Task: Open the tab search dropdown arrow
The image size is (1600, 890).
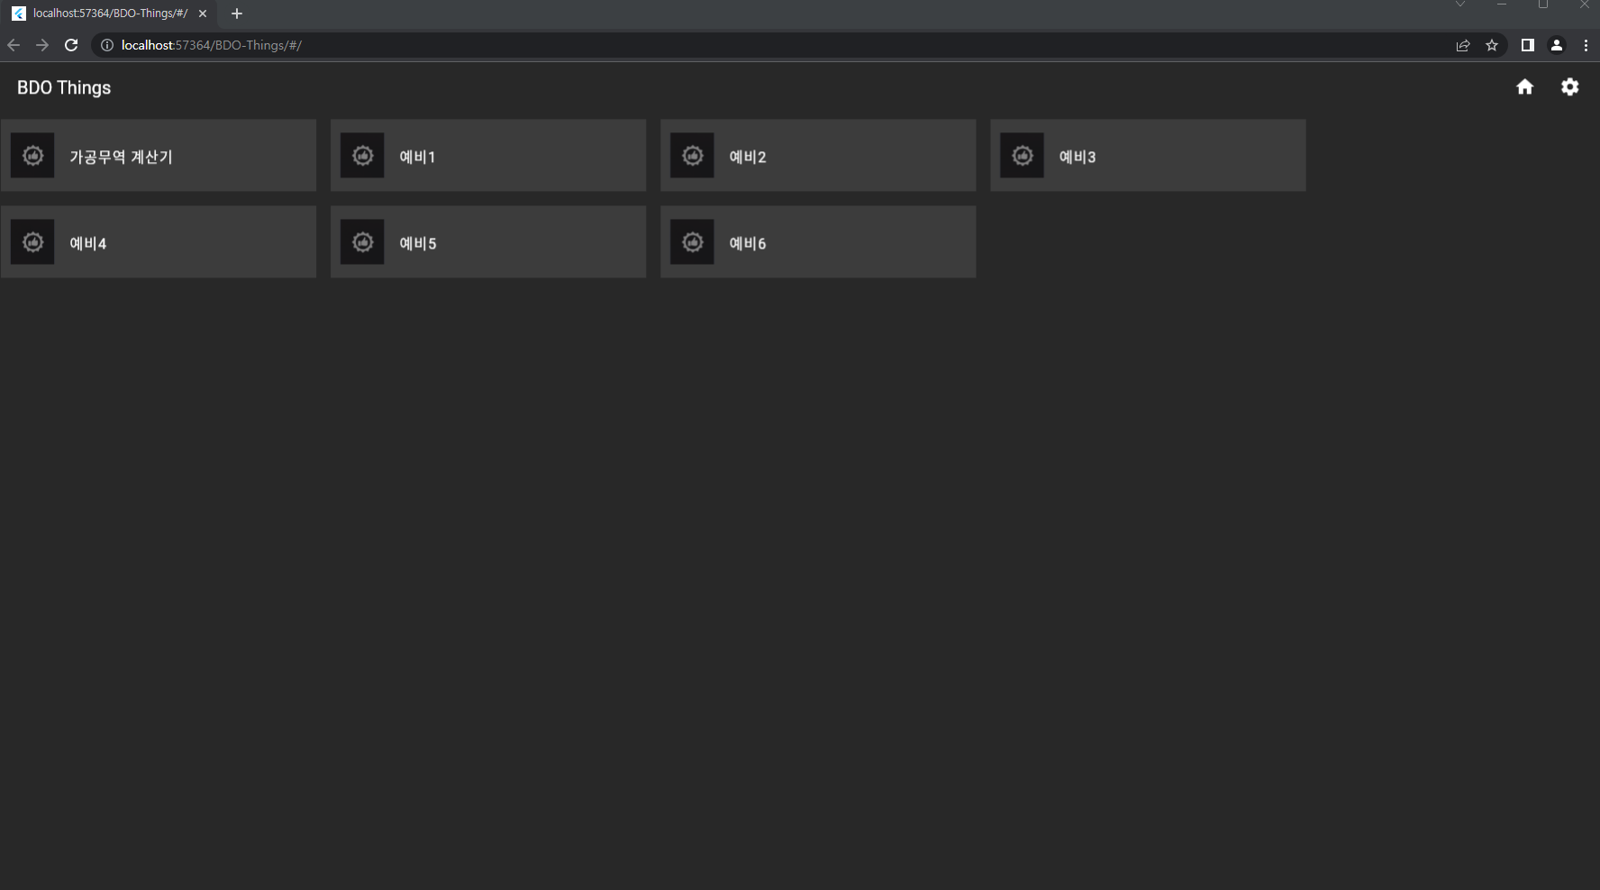Action: (x=1460, y=5)
